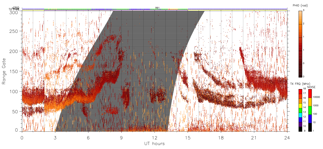The width and height of the screenshot is (323, 149).
Task: Click the '14' label in TX FRQ legend
Action: click(x=304, y=107)
